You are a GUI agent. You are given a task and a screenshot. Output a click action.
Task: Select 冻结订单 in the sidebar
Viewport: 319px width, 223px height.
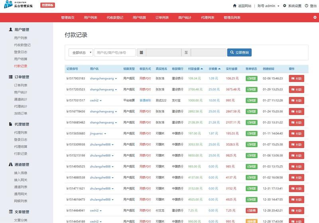(21, 113)
